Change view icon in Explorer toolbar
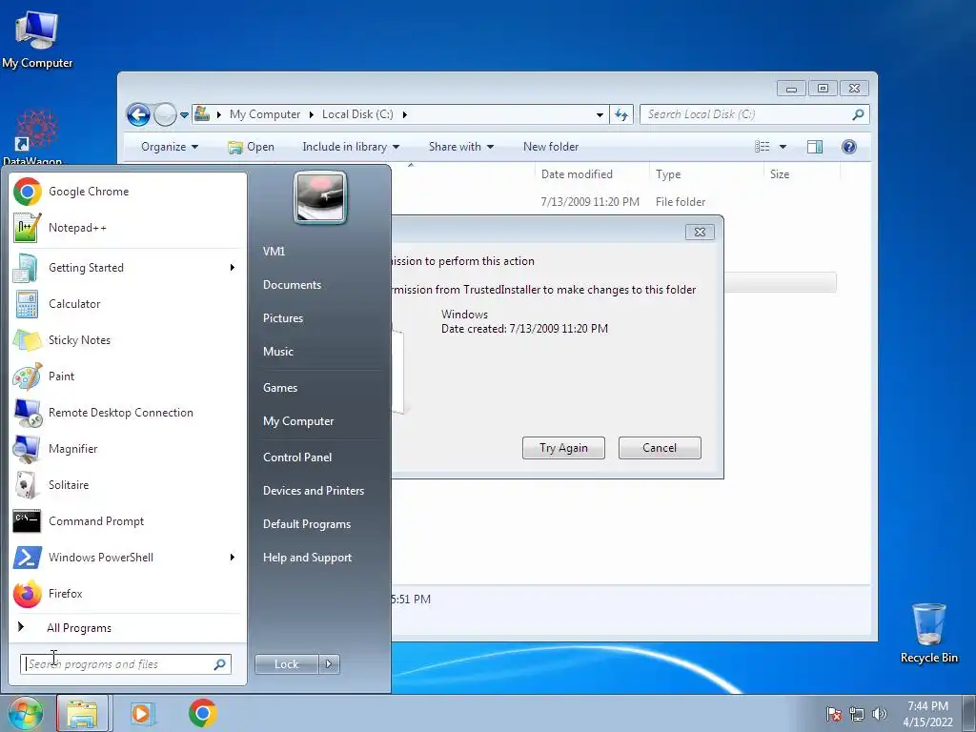 pos(762,147)
